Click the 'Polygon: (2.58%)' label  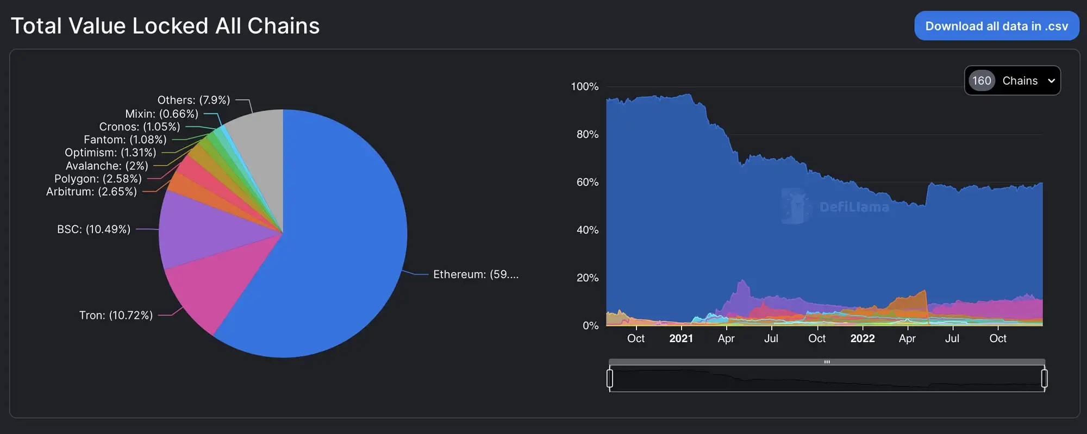98,179
